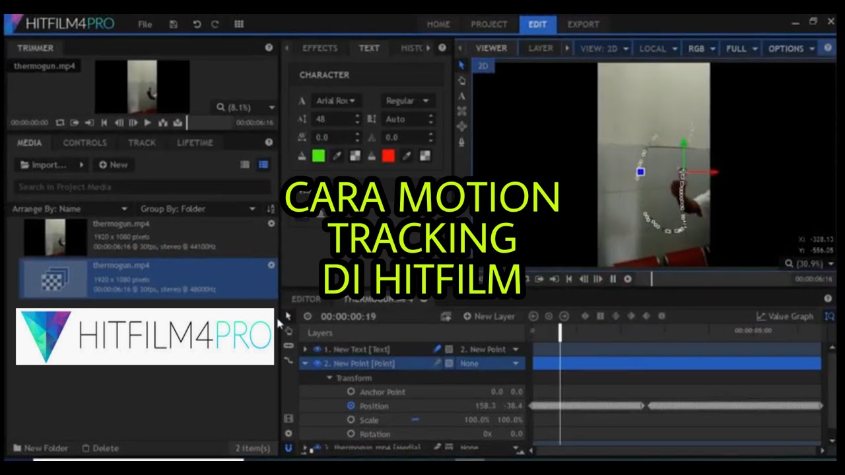Screen dimensions: 845x475
Task: Open LOCAL coordinate dropdown
Action: click(x=658, y=49)
